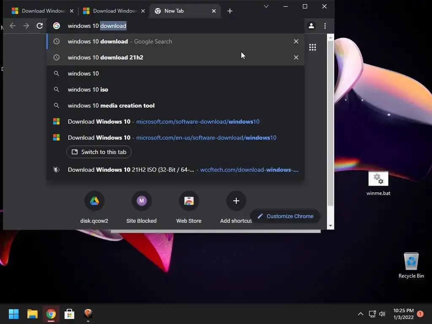Click the Google icon in the address bar
This screenshot has width=432, height=324.
pos(57,26)
